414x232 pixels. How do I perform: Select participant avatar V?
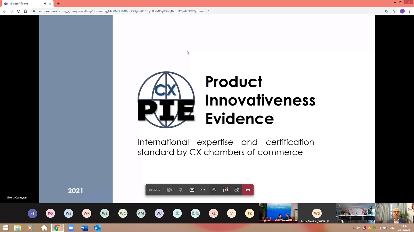coord(232,213)
